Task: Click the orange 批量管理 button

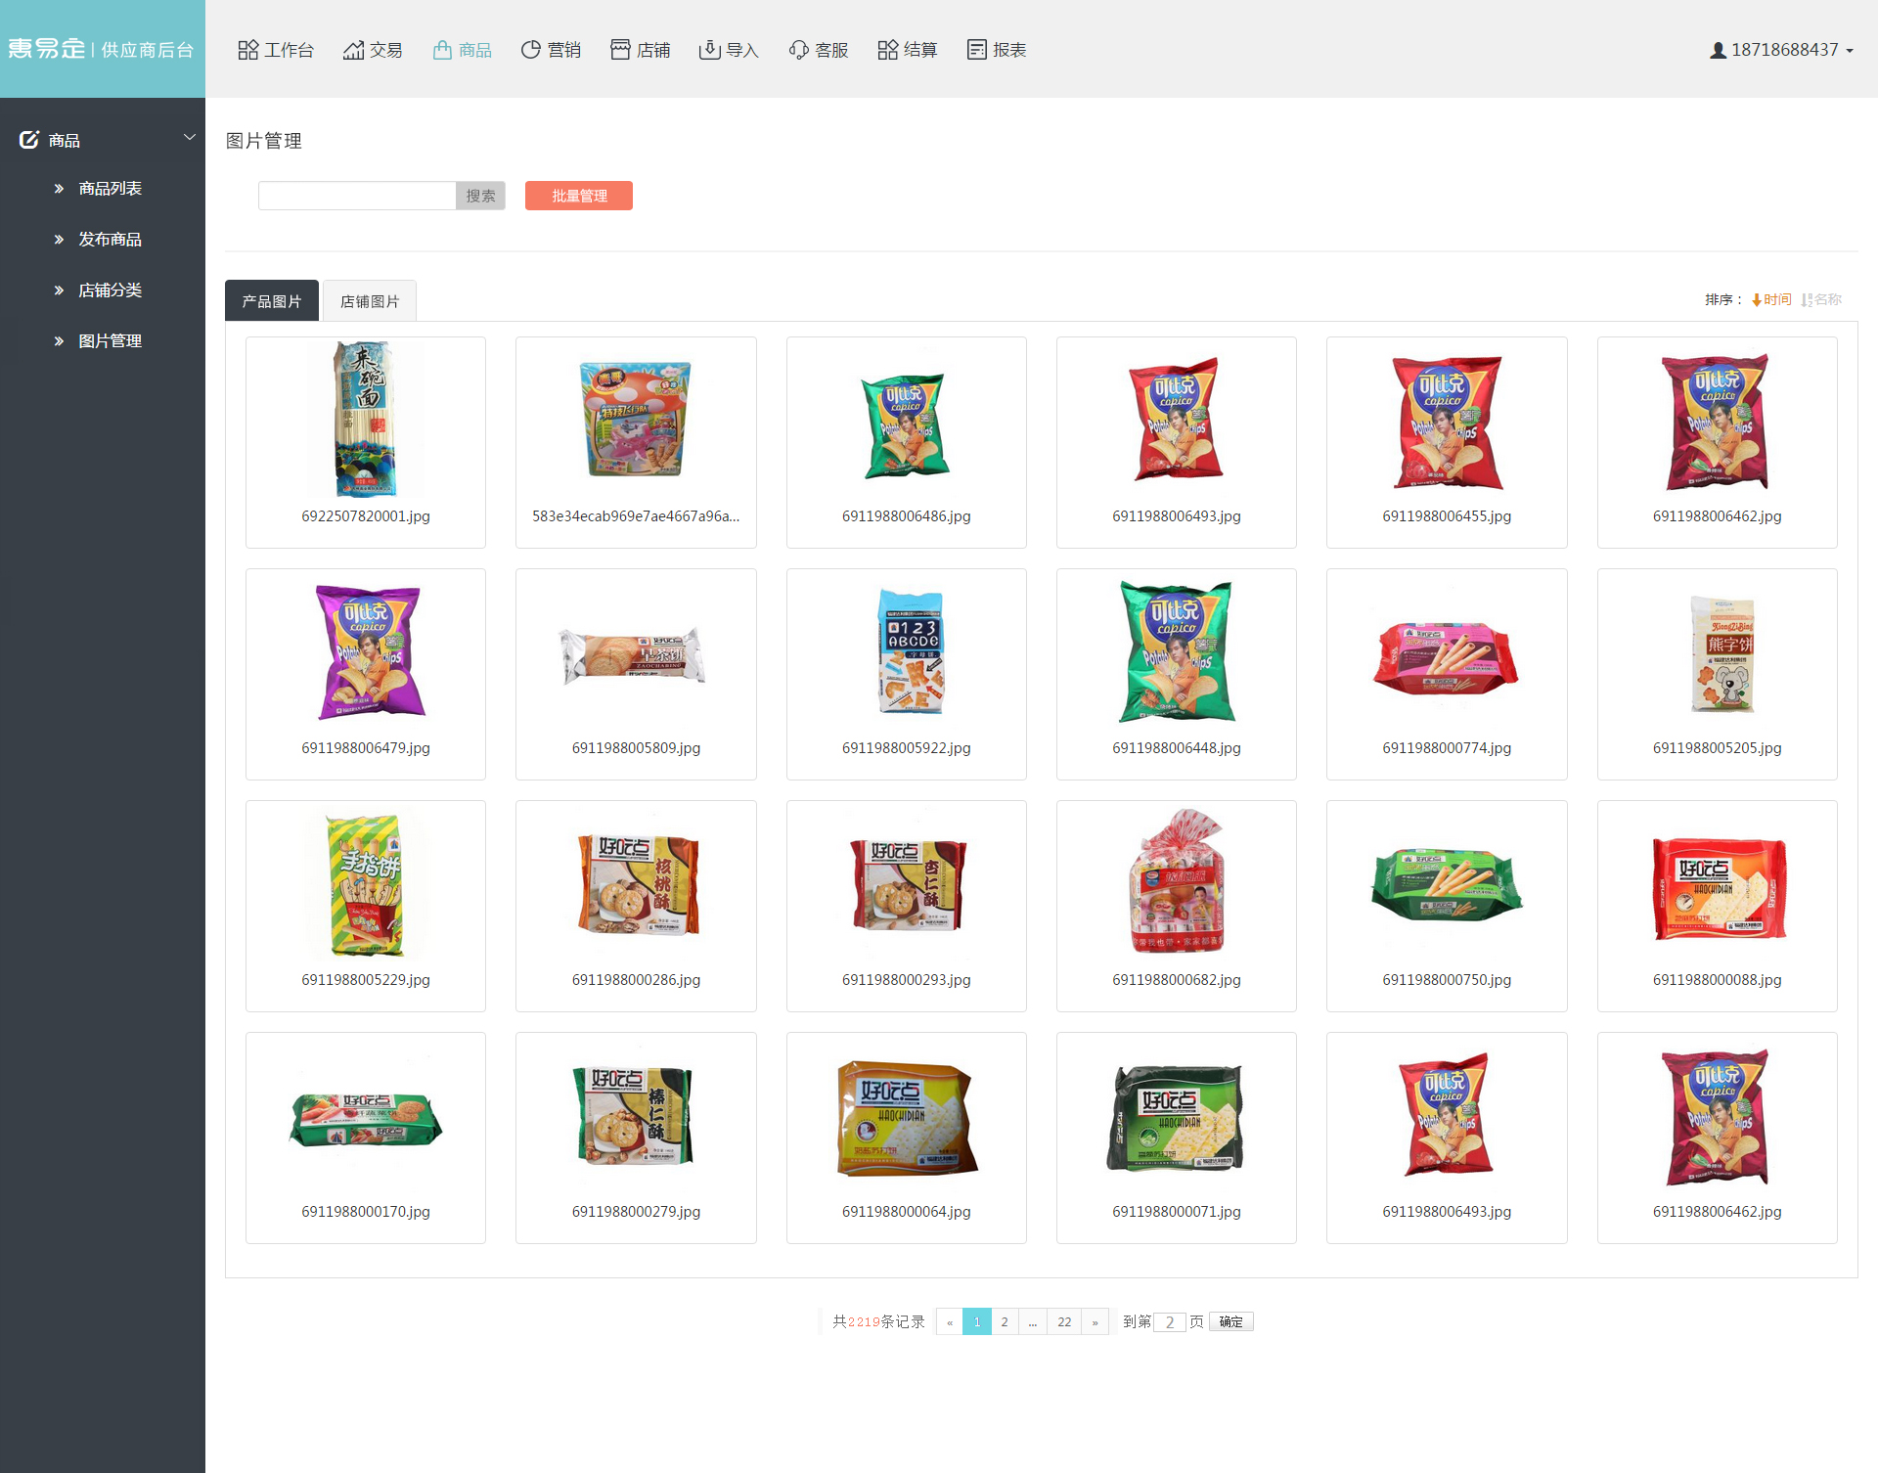Action: (x=579, y=196)
